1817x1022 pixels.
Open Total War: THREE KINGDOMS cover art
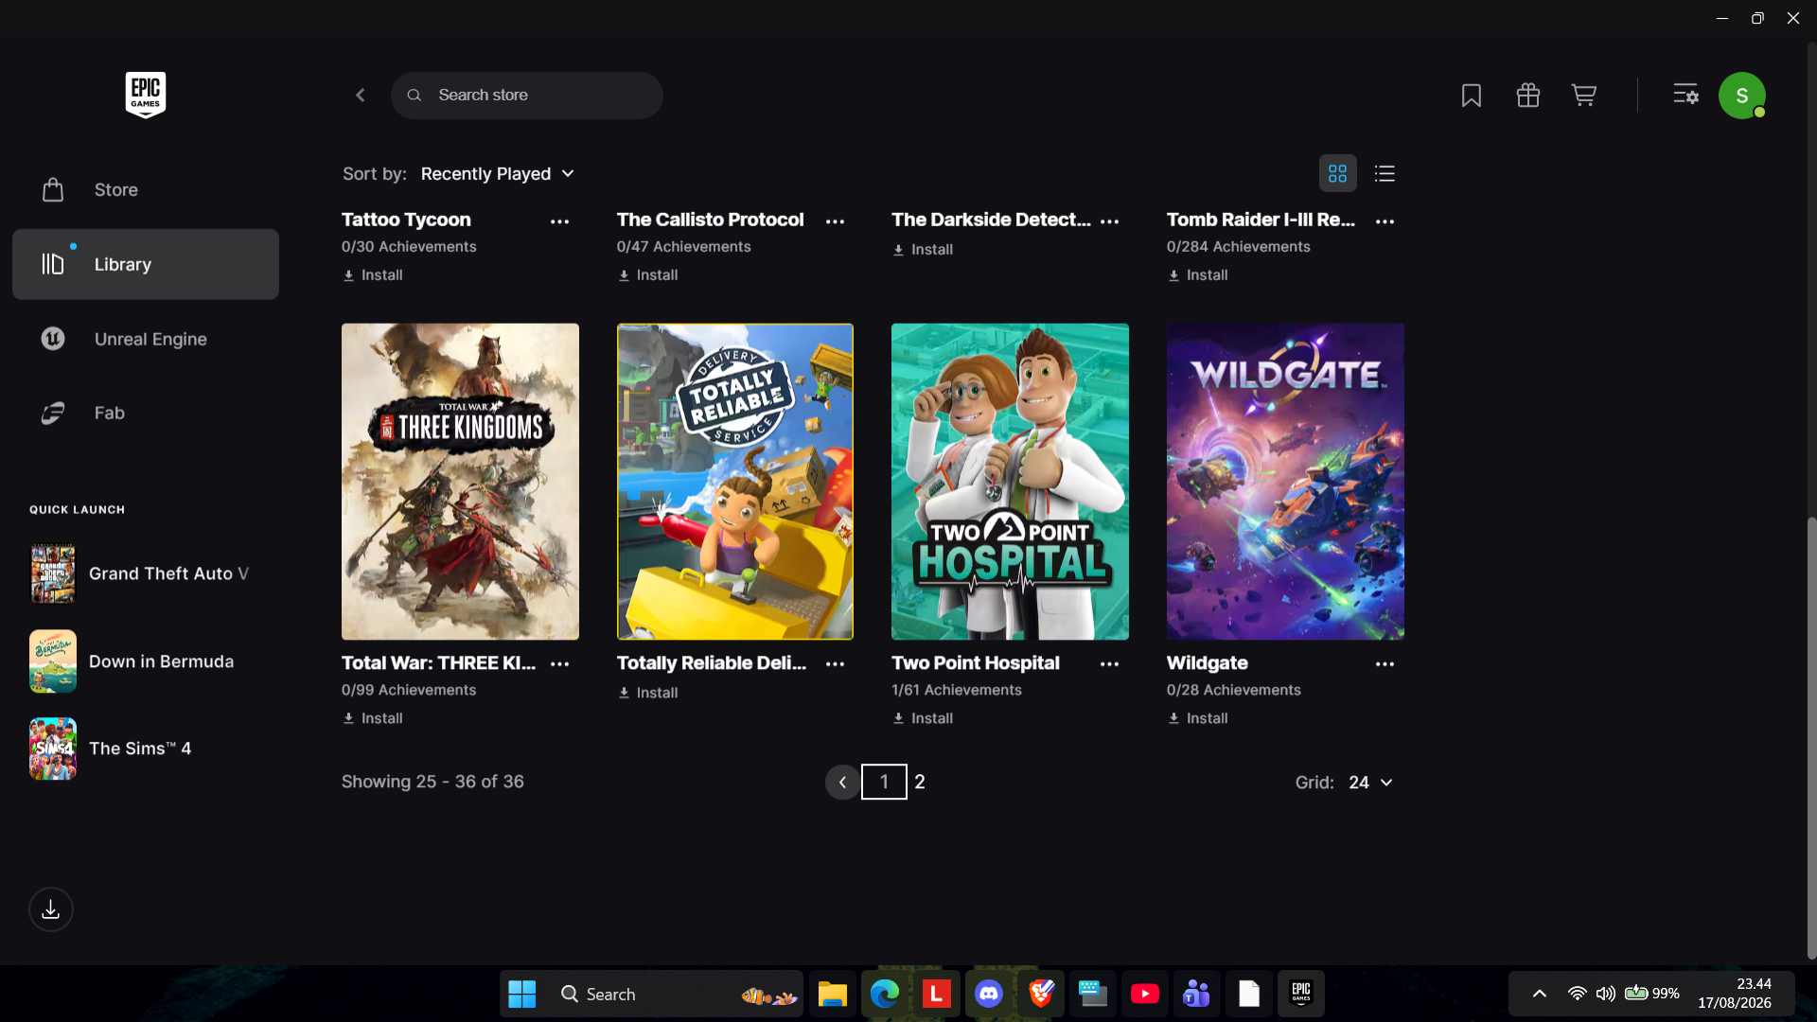[460, 482]
